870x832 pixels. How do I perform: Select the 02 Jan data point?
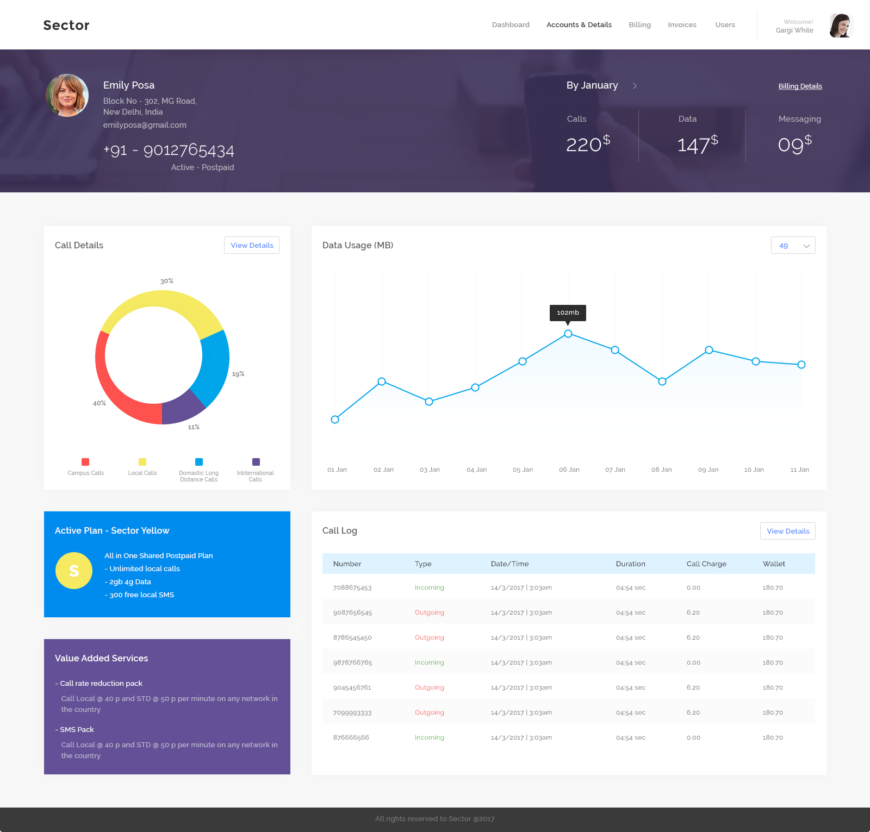pos(382,381)
